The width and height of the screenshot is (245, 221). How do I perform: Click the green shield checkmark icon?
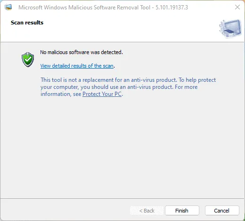pyautogui.click(x=28, y=60)
